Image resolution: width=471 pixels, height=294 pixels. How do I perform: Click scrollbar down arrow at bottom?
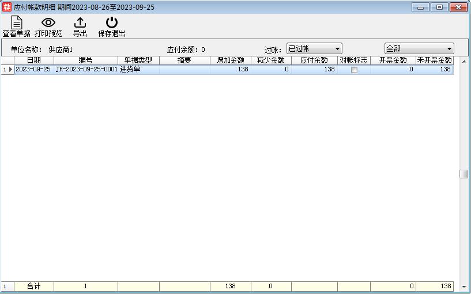(464, 286)
